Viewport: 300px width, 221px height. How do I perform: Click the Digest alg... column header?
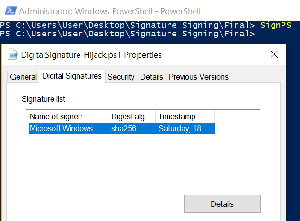132,116
